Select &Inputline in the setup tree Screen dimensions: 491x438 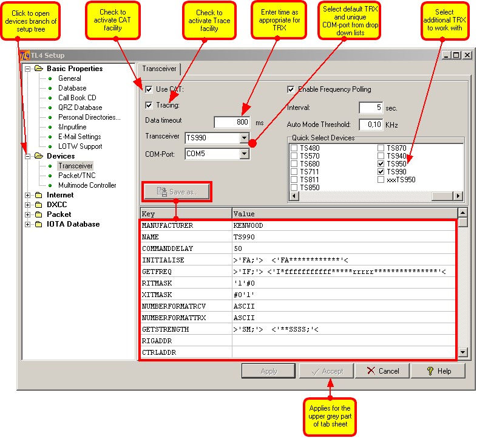(x=72, y=127)
